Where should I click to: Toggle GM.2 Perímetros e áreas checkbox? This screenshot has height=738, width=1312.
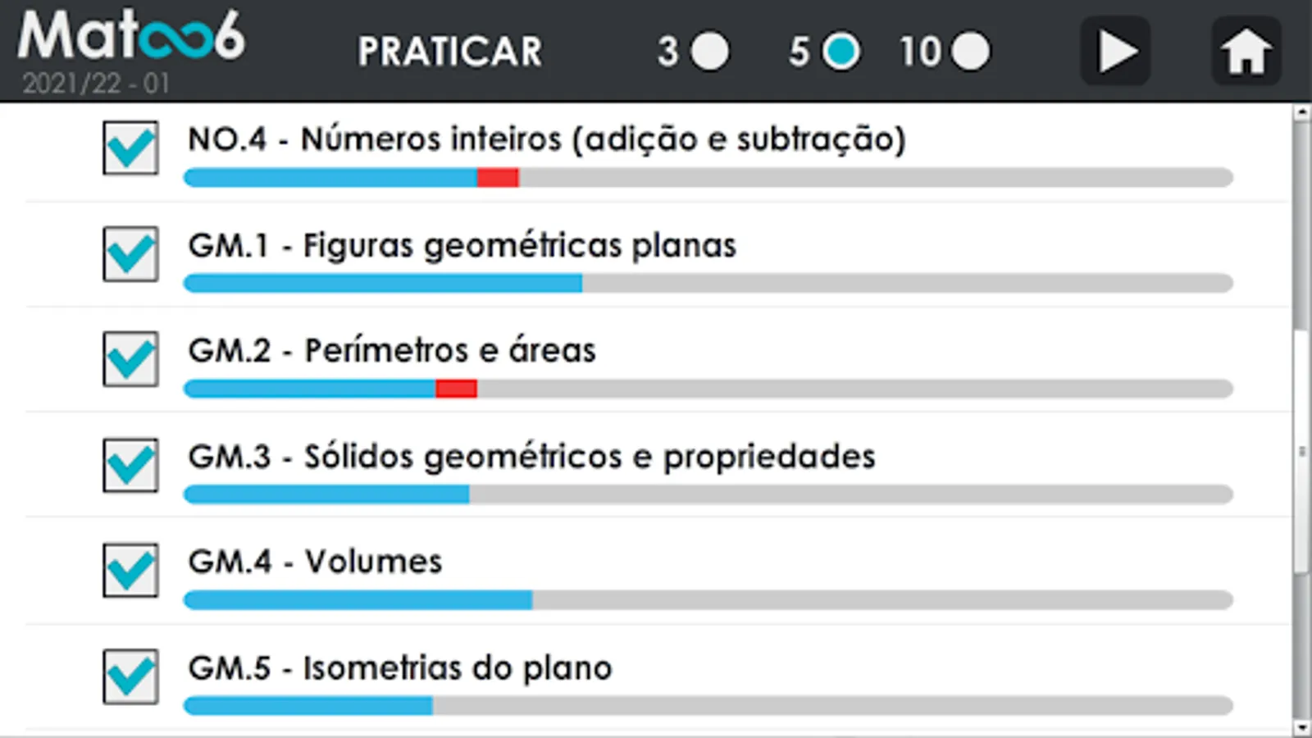(x=130, y=359)
